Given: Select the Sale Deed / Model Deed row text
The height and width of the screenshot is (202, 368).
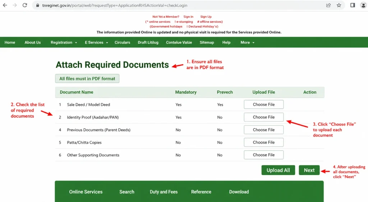Looking at the screenshot, I should (x=88, y=105).
